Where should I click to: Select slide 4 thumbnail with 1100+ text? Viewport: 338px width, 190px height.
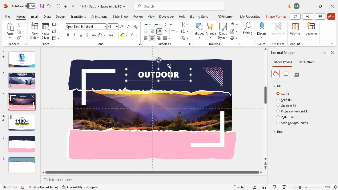tap(22, 123)
